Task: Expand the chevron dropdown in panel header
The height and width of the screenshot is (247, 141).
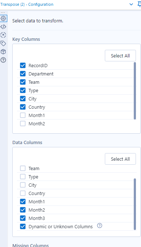Action: [131, 4]
